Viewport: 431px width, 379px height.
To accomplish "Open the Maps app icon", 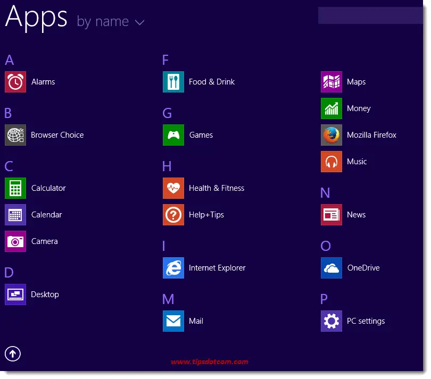I will pyautogui.click(x=331, y=82).
